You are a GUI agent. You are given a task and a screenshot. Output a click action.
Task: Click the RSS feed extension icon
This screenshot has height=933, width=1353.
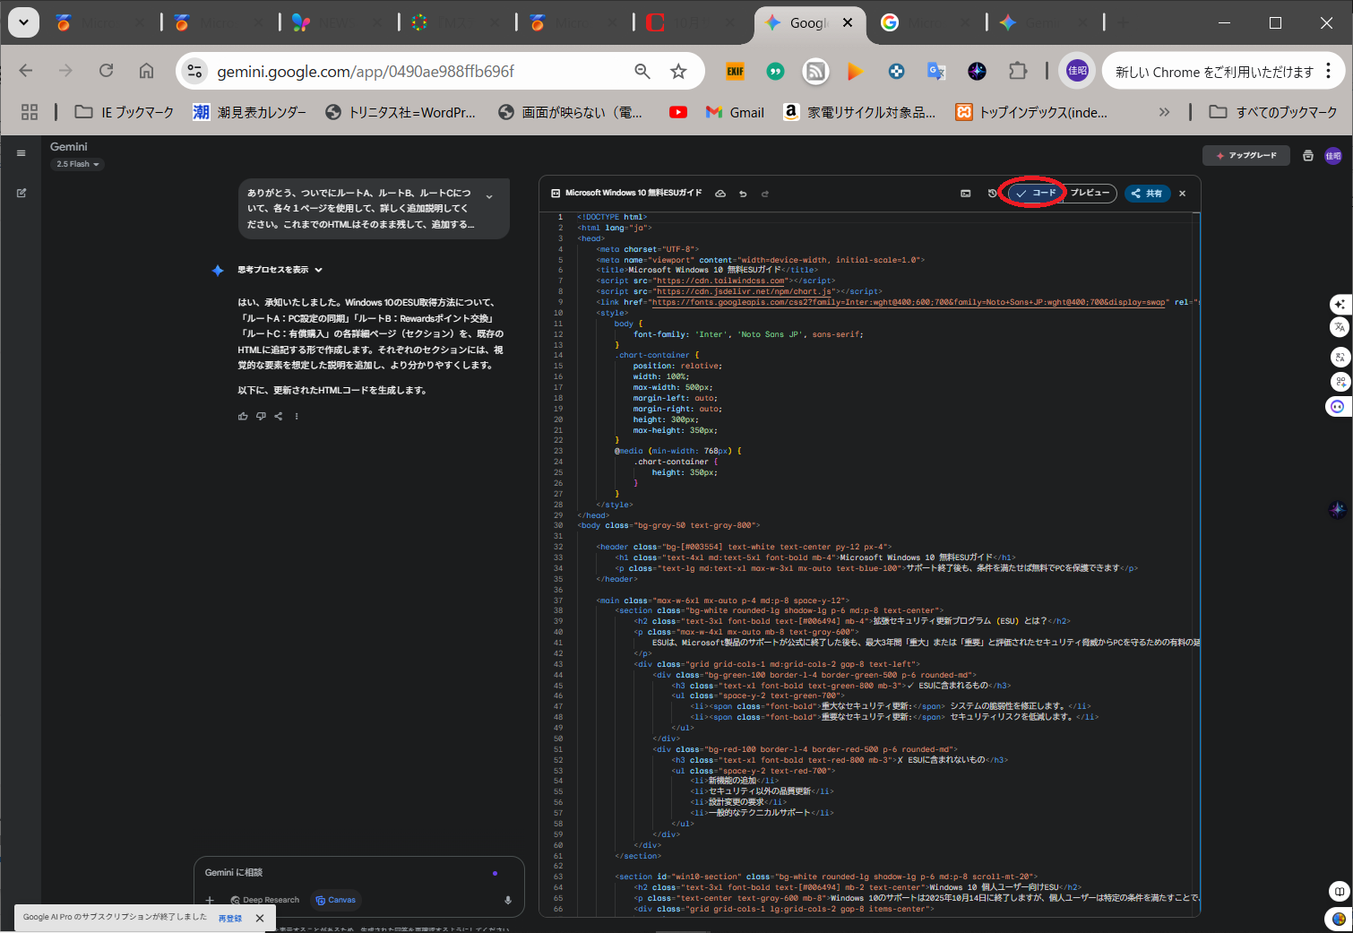pos(815,71)
